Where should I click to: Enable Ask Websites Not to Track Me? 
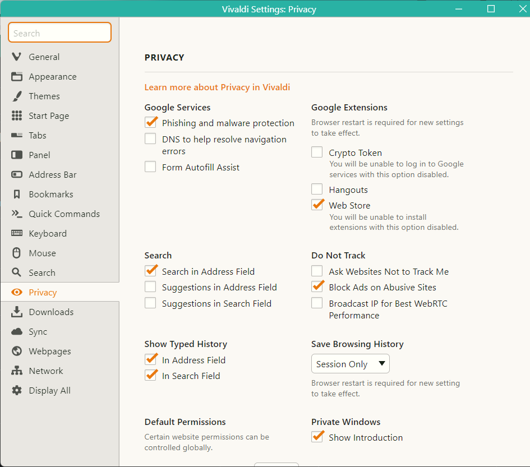[317, 271]
